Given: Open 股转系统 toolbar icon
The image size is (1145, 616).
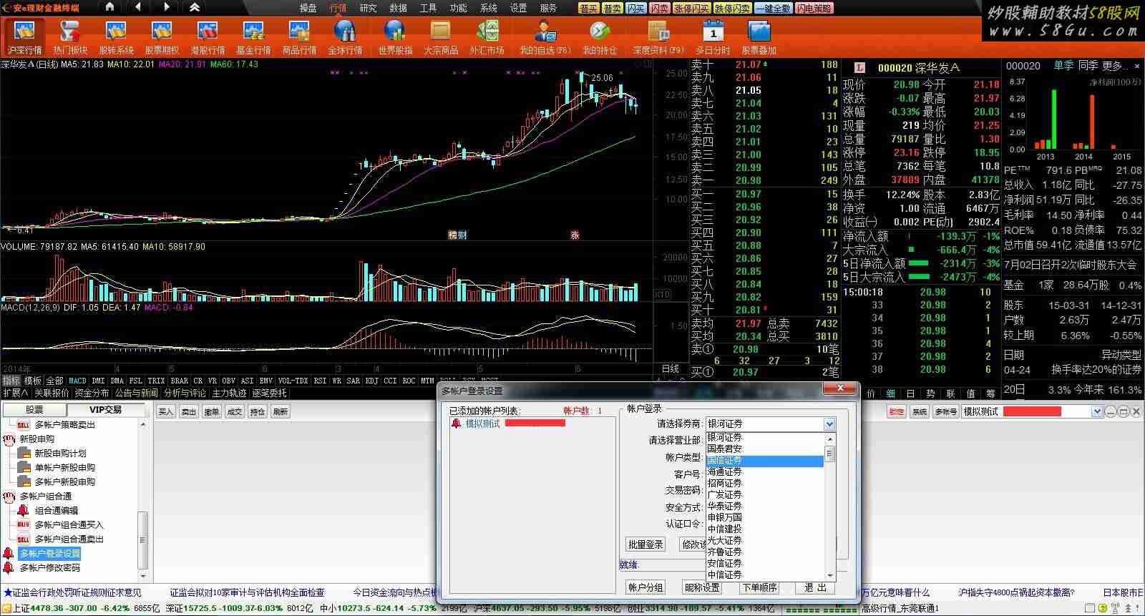Looking at the screenshot, I should coord(116,37).
